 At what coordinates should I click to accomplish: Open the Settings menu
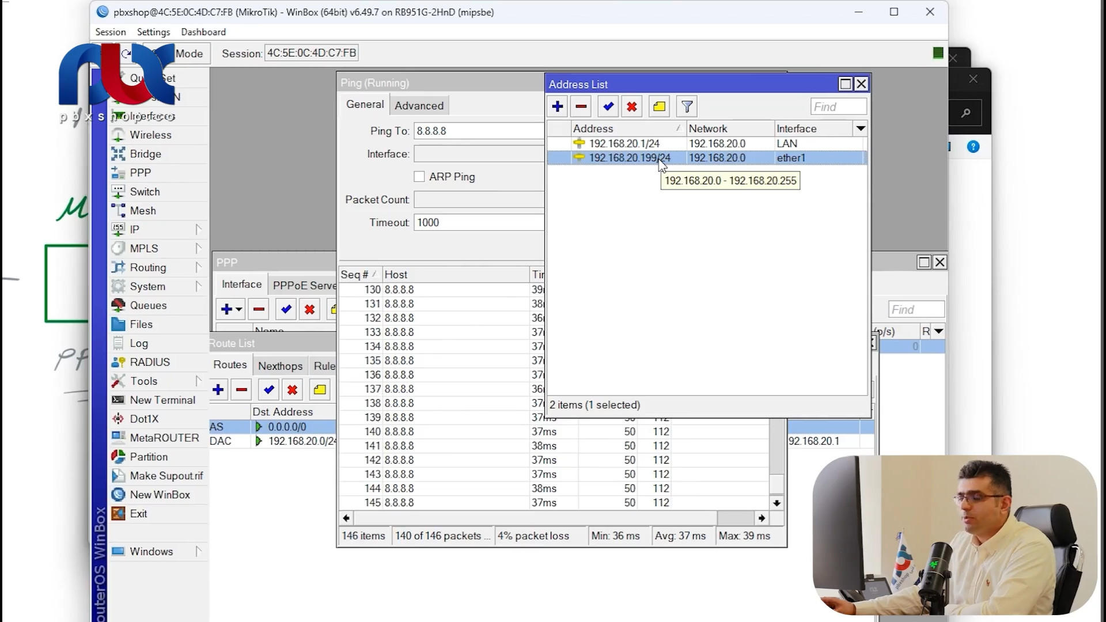(153, 32)
